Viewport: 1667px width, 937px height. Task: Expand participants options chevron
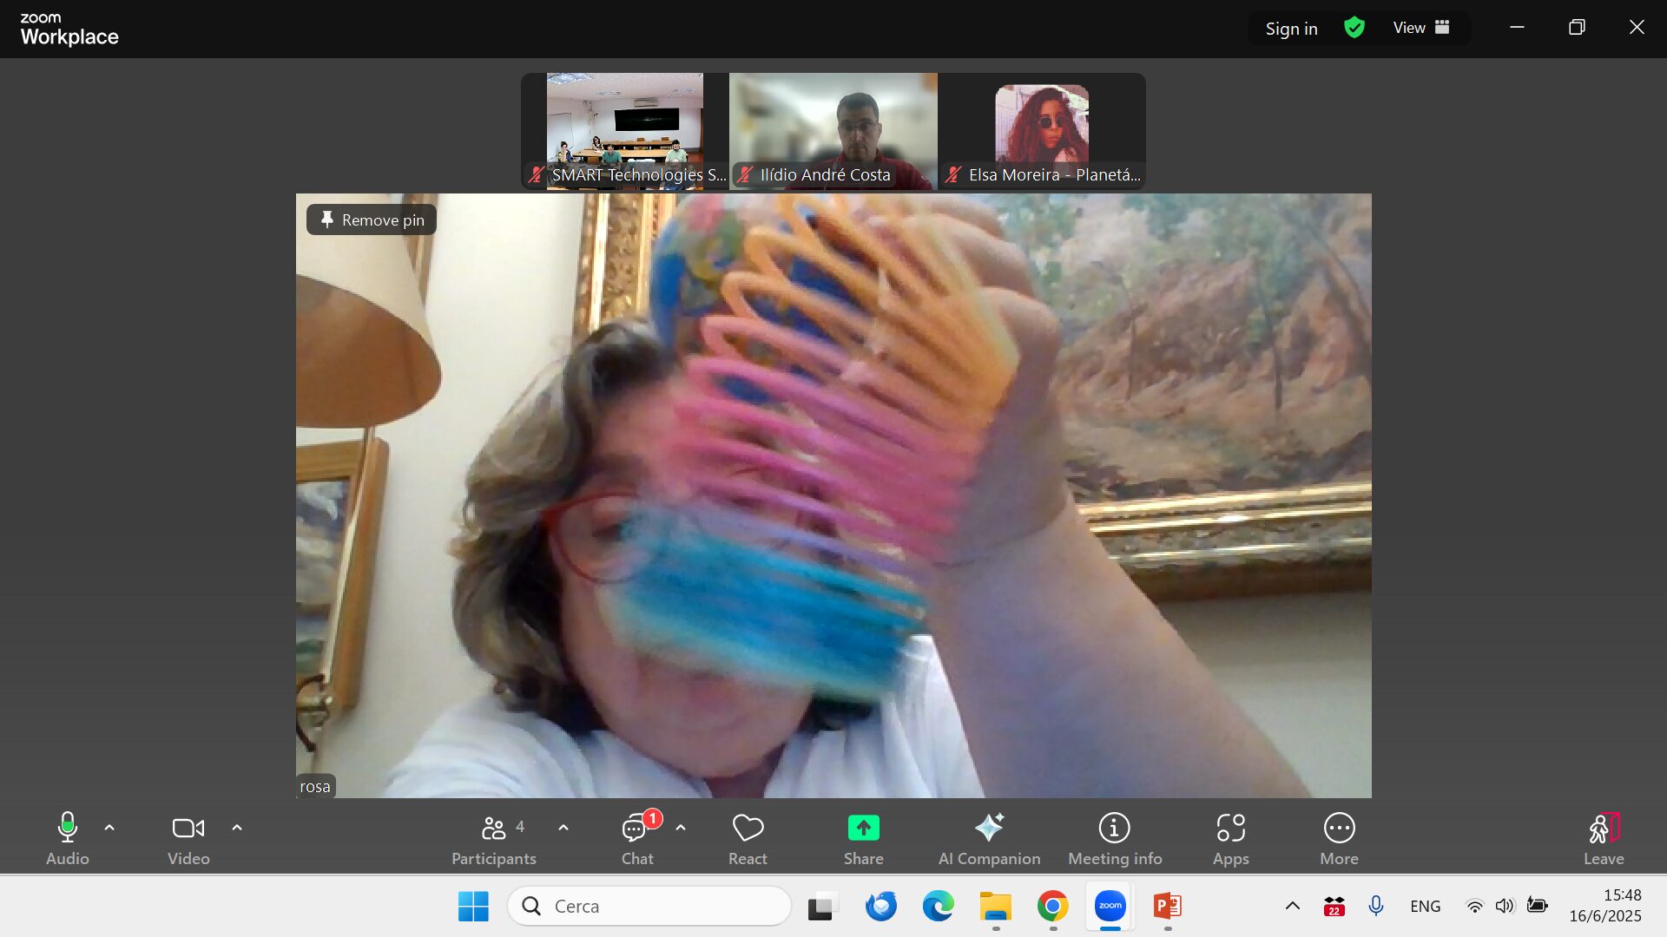tap(563, 828)
